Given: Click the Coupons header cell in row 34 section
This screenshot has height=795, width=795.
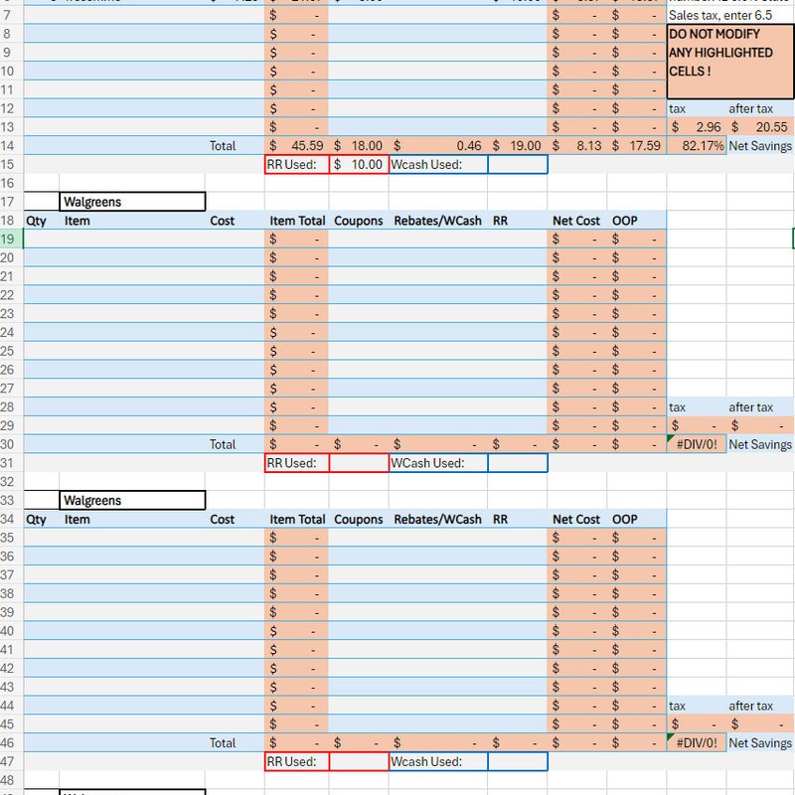Looking at the screenshot, I should (x=358, y=519).
